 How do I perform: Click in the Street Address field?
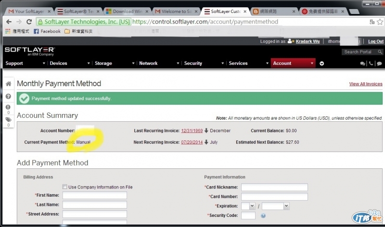pos(94,214)
